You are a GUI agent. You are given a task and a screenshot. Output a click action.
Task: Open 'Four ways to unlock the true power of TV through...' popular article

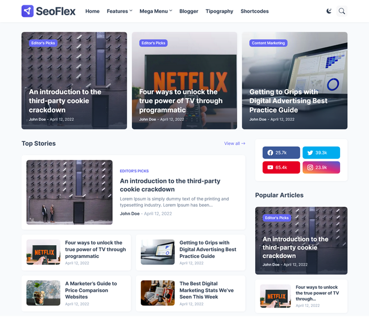tap(317, 293)
